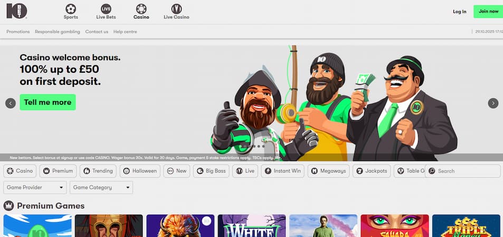
Task: Click the Tell me more button
Action: pos(48,102)
